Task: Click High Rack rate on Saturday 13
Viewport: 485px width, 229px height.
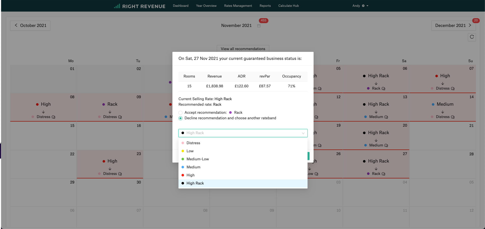Action: (x=376, y=104)
